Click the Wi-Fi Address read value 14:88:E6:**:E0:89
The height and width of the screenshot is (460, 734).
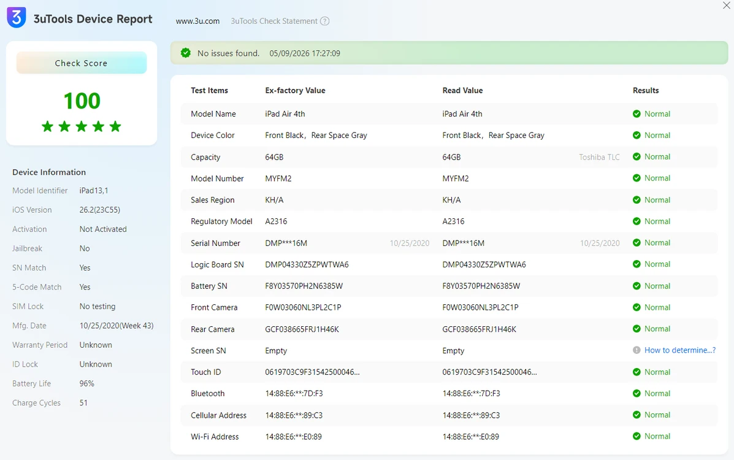coord(470,437)
